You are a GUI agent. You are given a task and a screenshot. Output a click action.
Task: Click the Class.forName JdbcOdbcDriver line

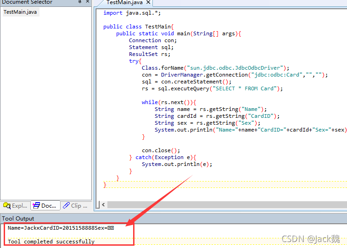pyautogui.click(x=216, y=68)
